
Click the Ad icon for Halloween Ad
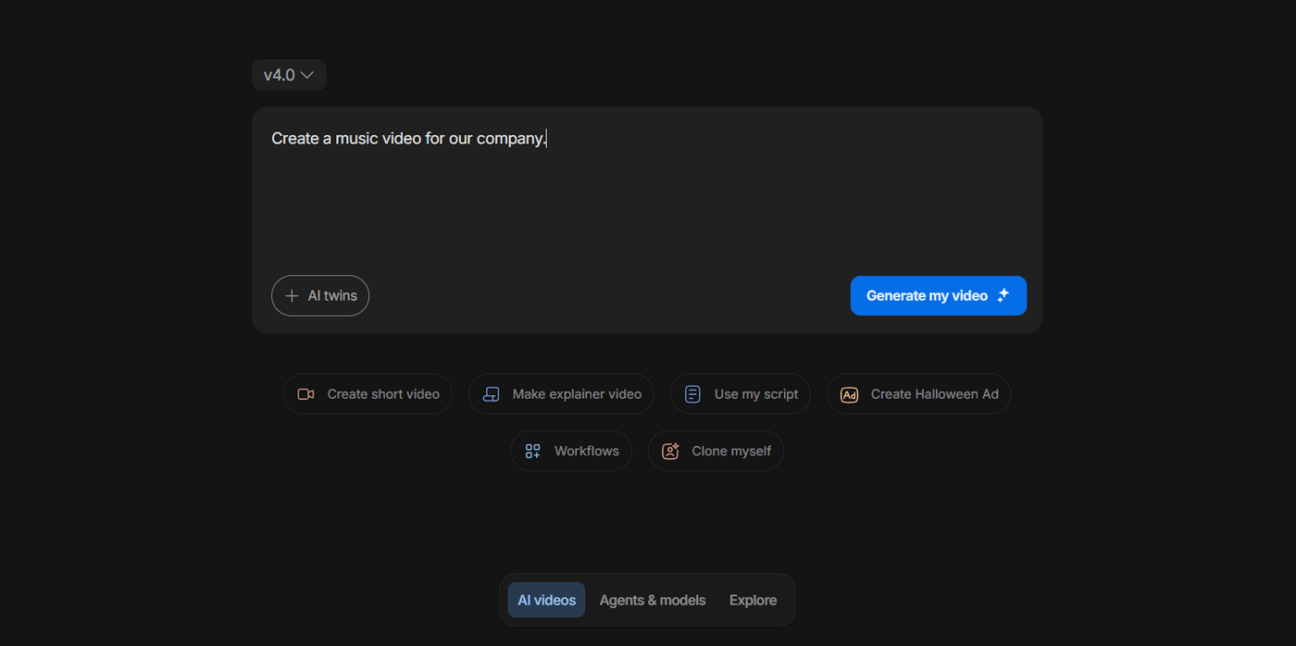[x=849, y=394]
